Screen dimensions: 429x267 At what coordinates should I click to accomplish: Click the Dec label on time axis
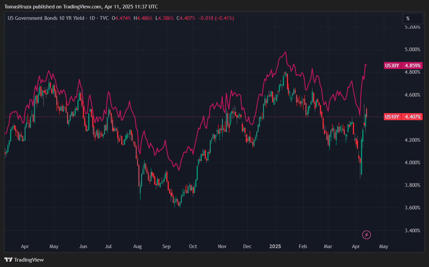pyautogui.click(x=247, y=246)
